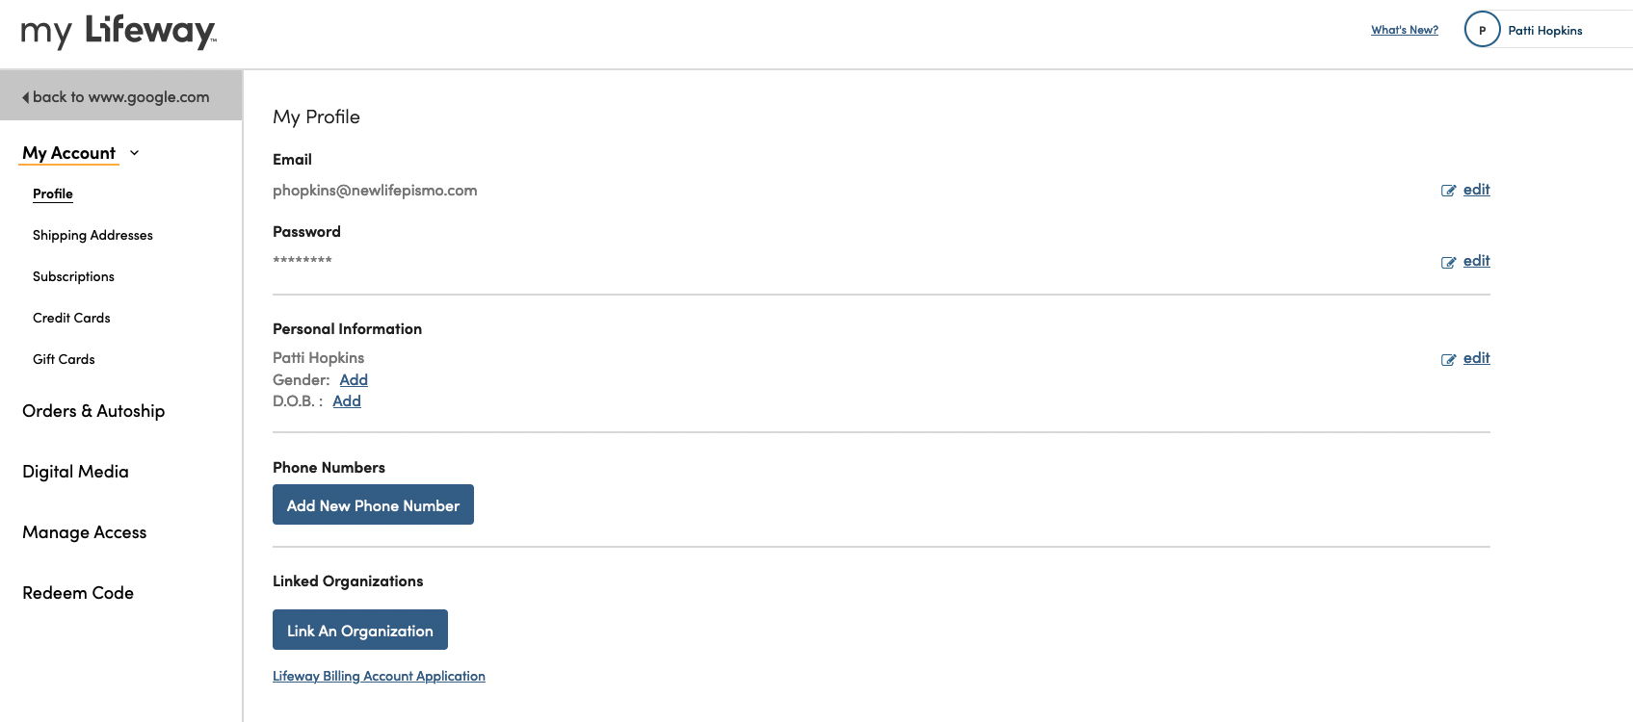Click the pencil edit icon beside Password
1633x722 pixels.
tap(1448, 262)
